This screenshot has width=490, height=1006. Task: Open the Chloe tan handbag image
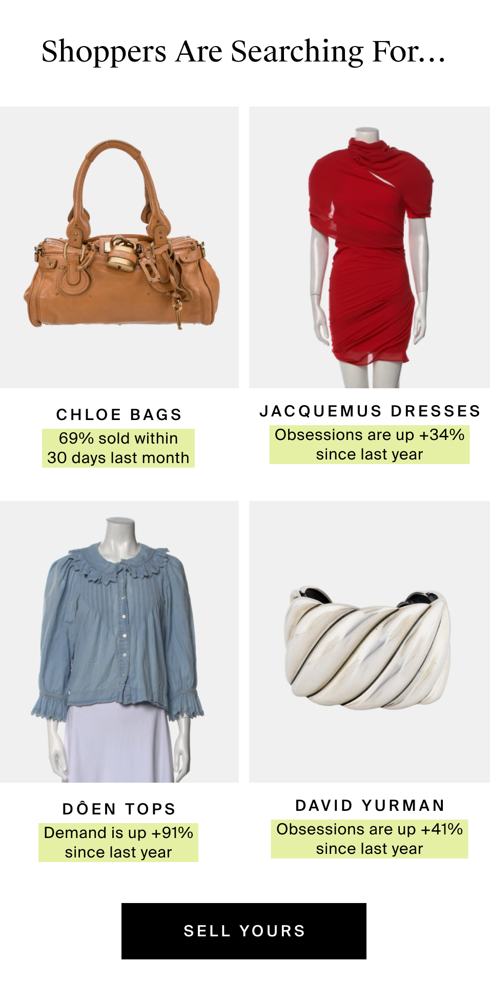coord(119,247)
